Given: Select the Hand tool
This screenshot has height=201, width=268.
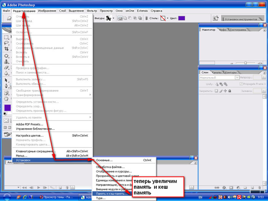Looking at the screenshot, I should 7,99.
